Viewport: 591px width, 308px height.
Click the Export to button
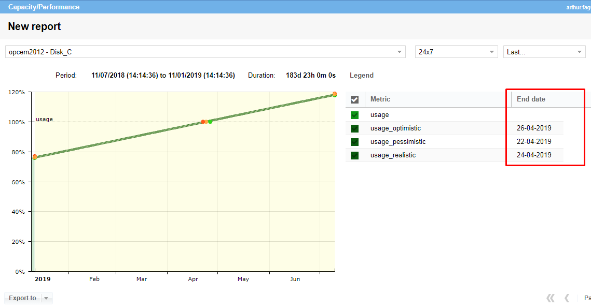22,298
